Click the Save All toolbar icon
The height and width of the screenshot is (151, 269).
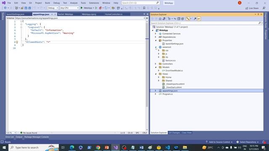[x=29, y=8]
